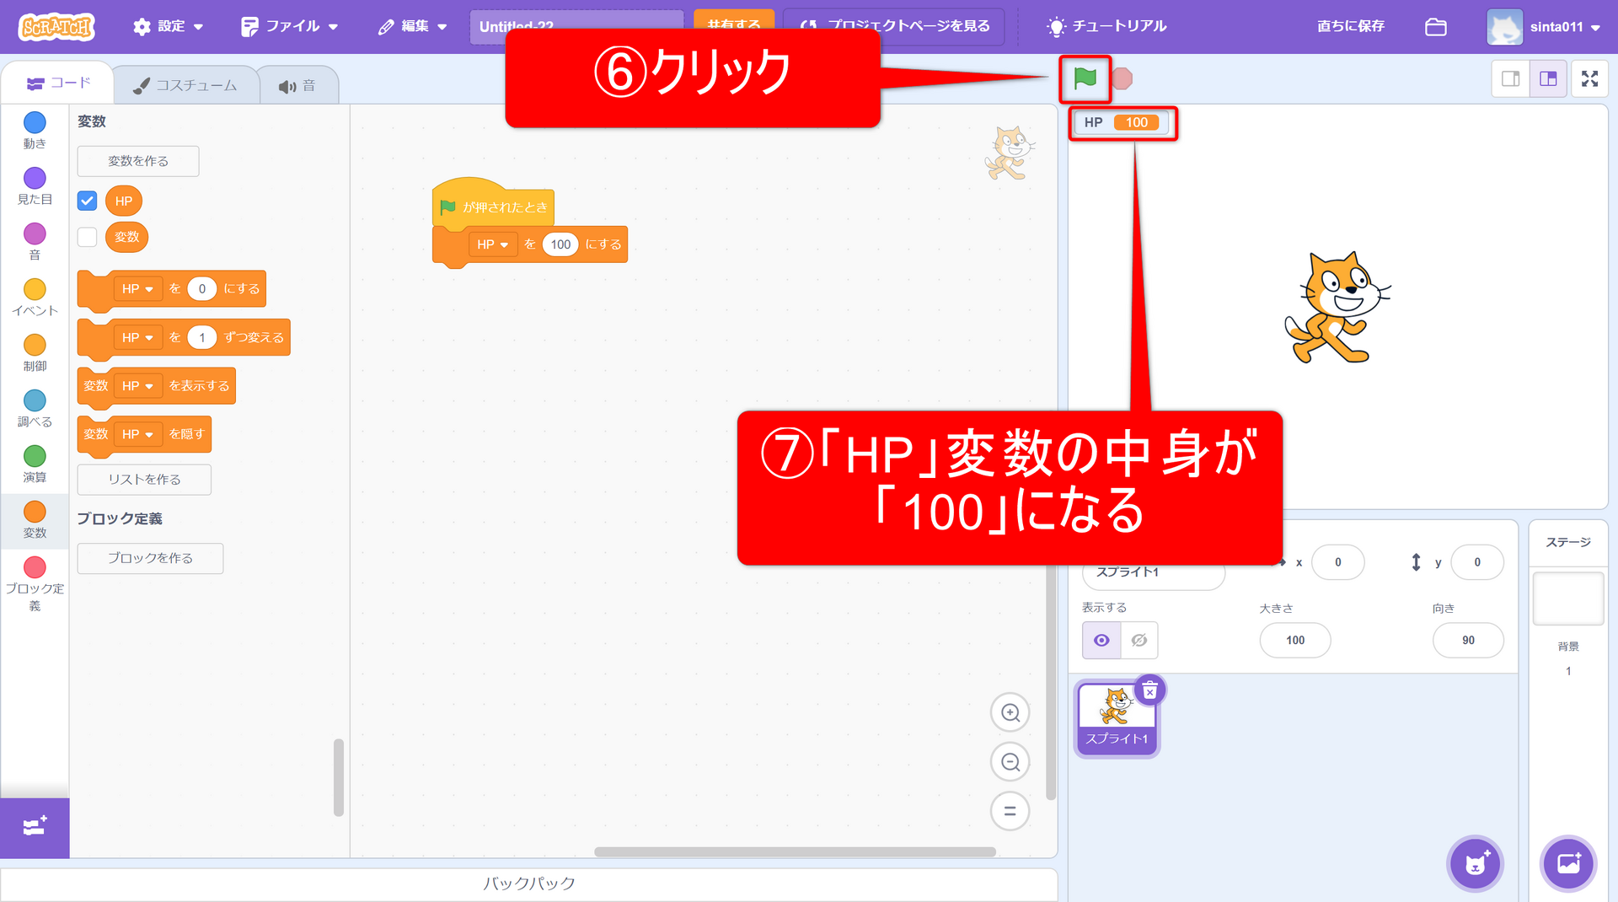The image size is (1618, 902).
Task: Select the 動き blue category circle
Action: pos(35,123)
